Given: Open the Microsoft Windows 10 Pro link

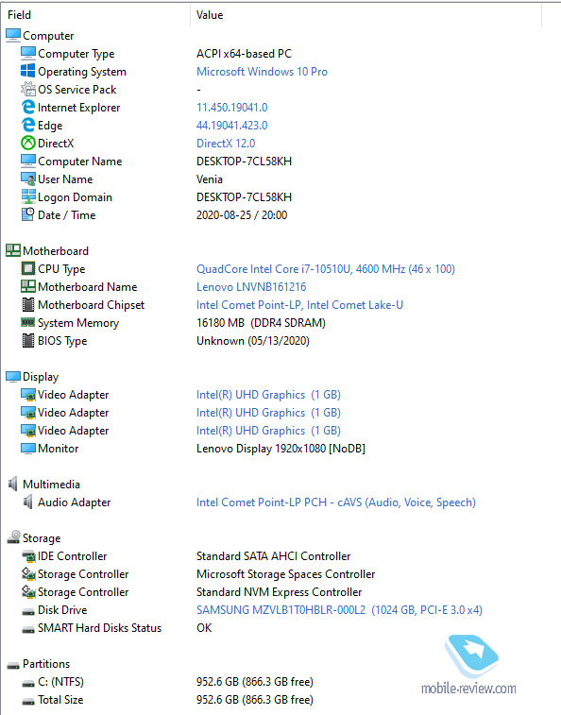Looking at the screenshot, I should [x=262, y=72].
